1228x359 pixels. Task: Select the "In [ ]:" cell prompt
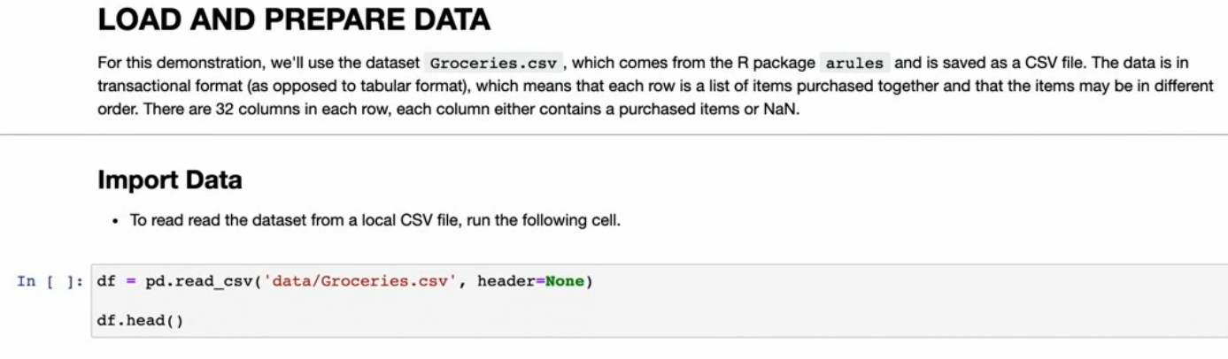point(50,281)
